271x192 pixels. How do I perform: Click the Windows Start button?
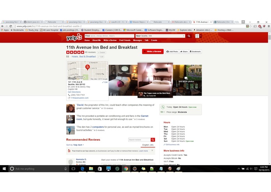4,169
